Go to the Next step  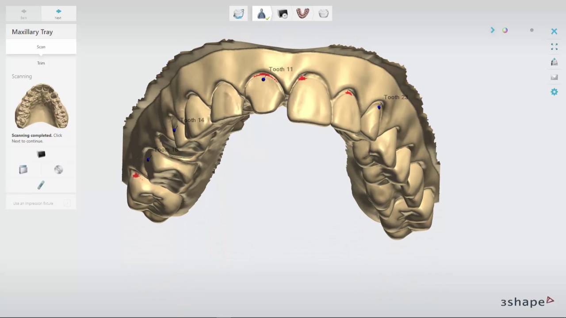coord(58,14)
